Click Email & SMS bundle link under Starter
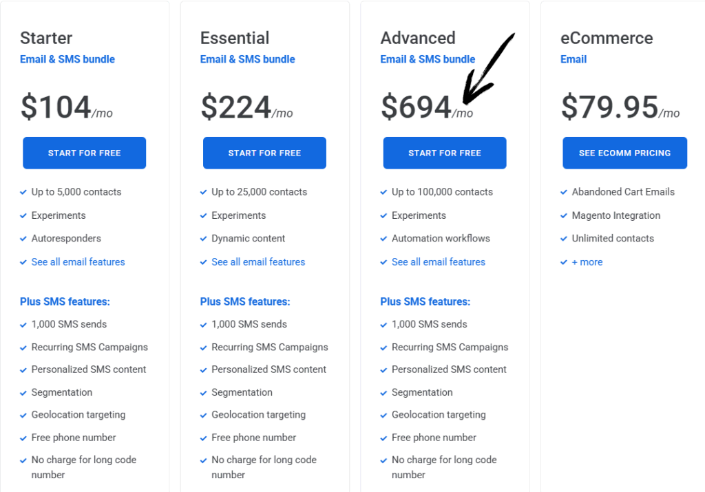Screen dimensions: 705x492 67,59
